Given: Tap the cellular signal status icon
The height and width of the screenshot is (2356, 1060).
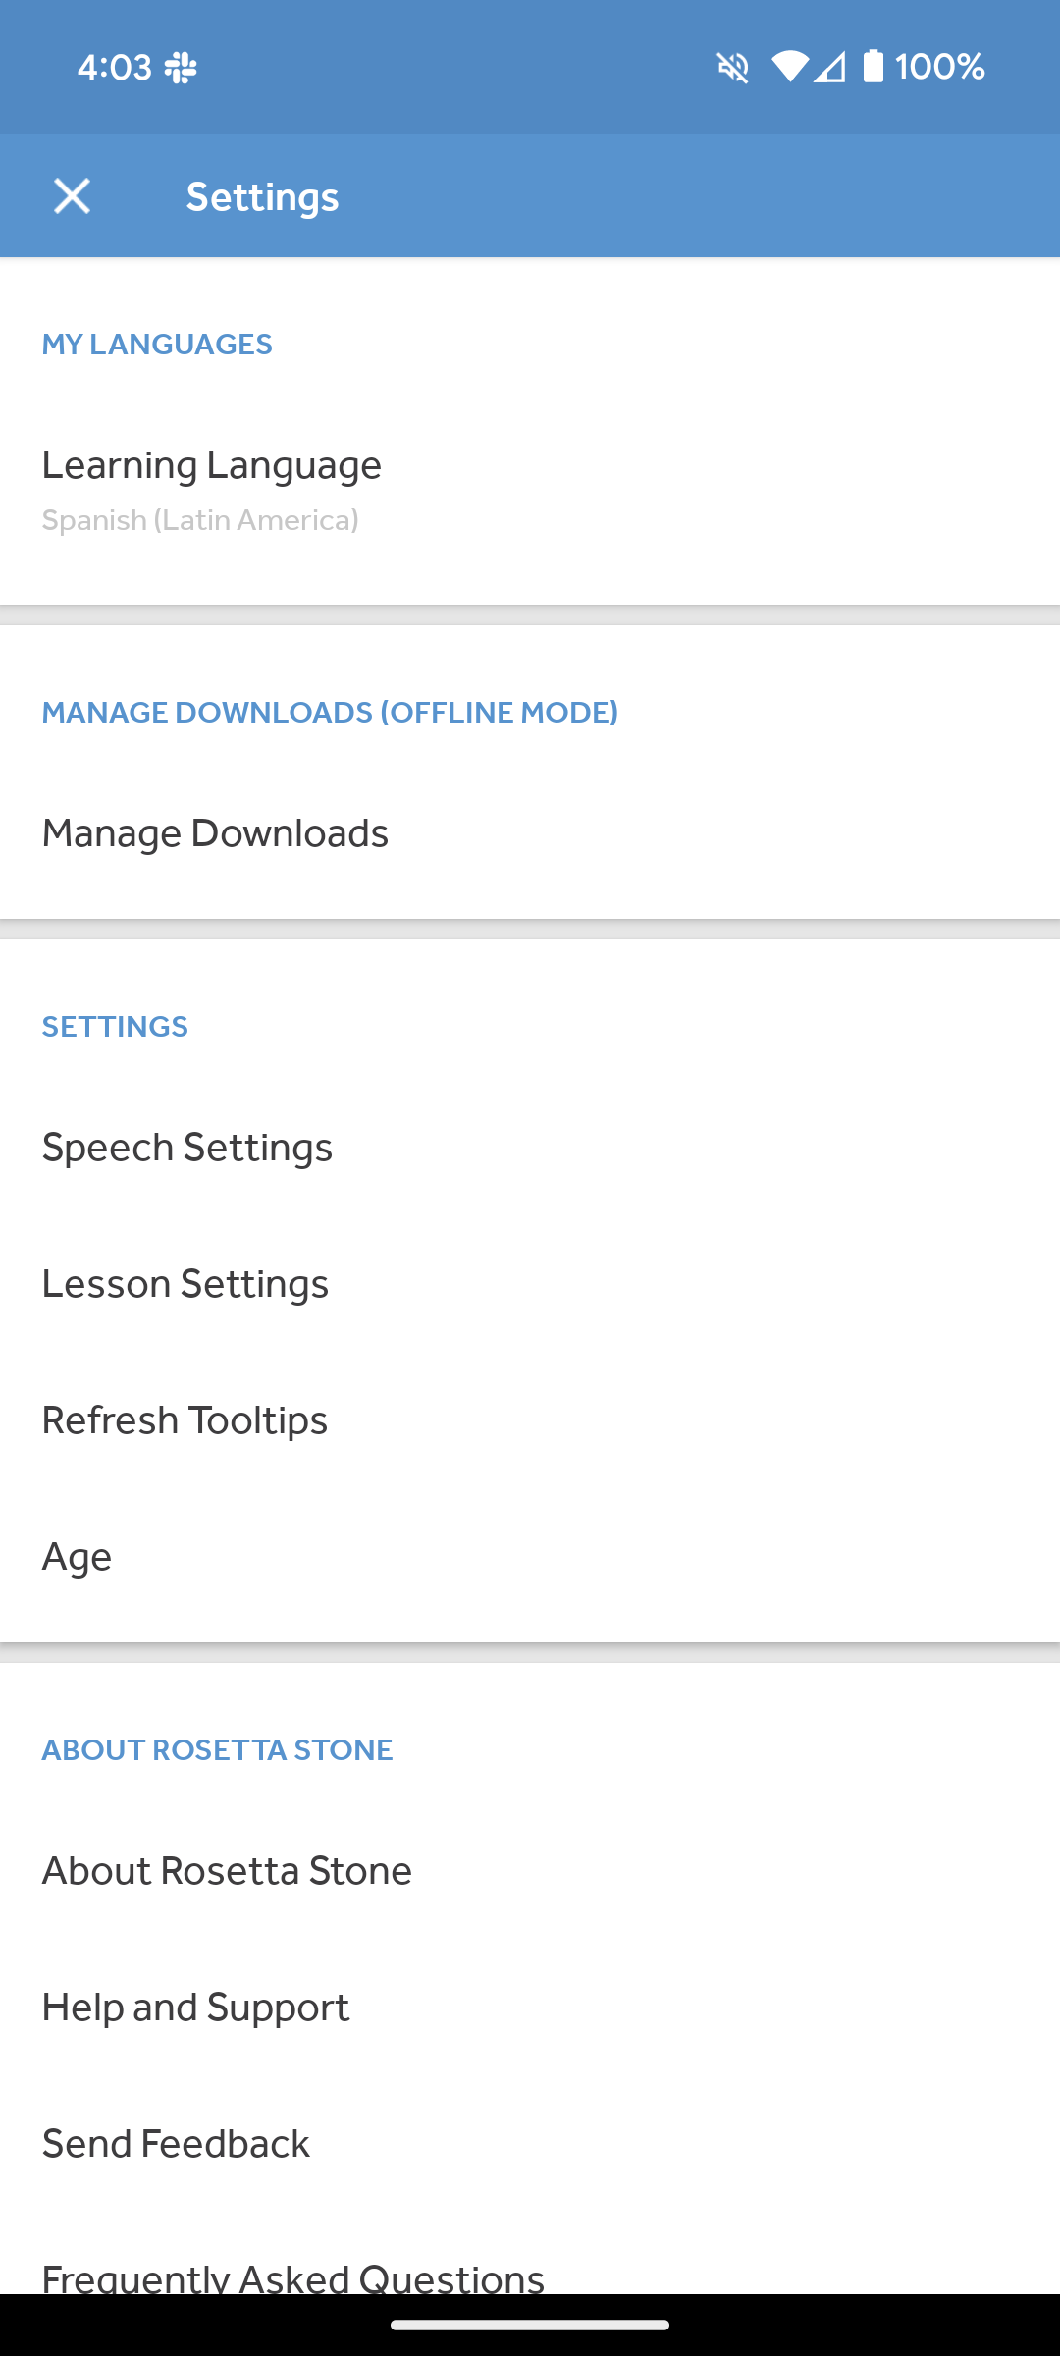Looking at the screenshot, I should tap(829, 67).
